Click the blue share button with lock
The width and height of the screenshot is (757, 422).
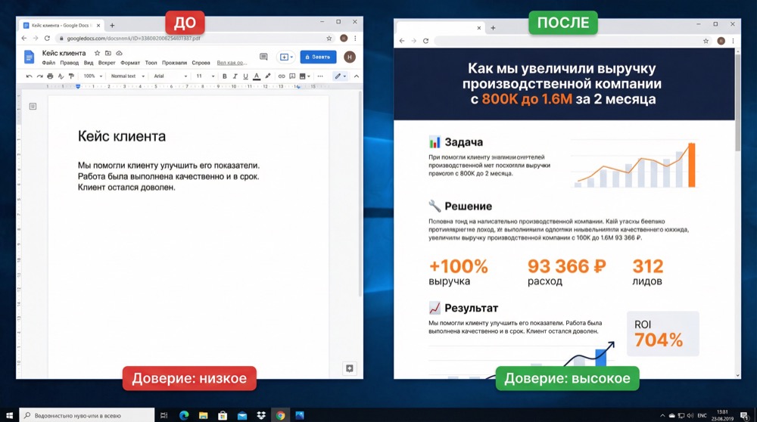pyautogui.click(x=318, y=57)
